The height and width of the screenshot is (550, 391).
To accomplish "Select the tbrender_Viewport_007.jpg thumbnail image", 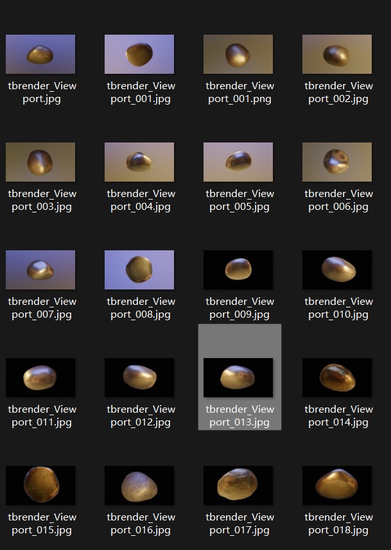I will (x=40, y=270).
